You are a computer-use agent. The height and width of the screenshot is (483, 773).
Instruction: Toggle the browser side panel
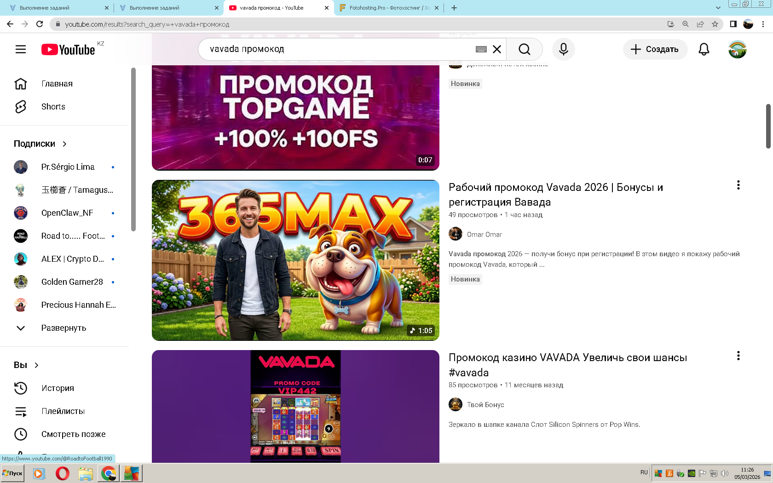[733, 24]
